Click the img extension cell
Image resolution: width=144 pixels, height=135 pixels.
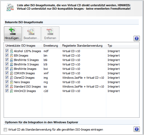46,78
